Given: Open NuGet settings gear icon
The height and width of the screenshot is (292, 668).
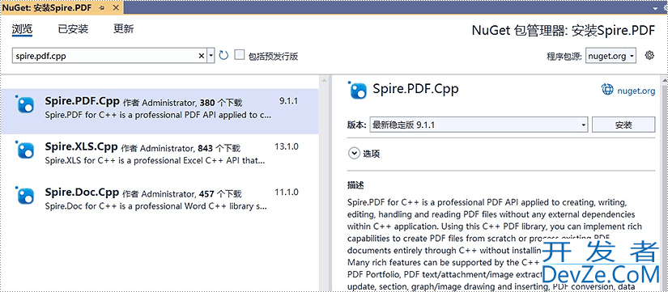Looking at the screenshot, I should point(649,55).
